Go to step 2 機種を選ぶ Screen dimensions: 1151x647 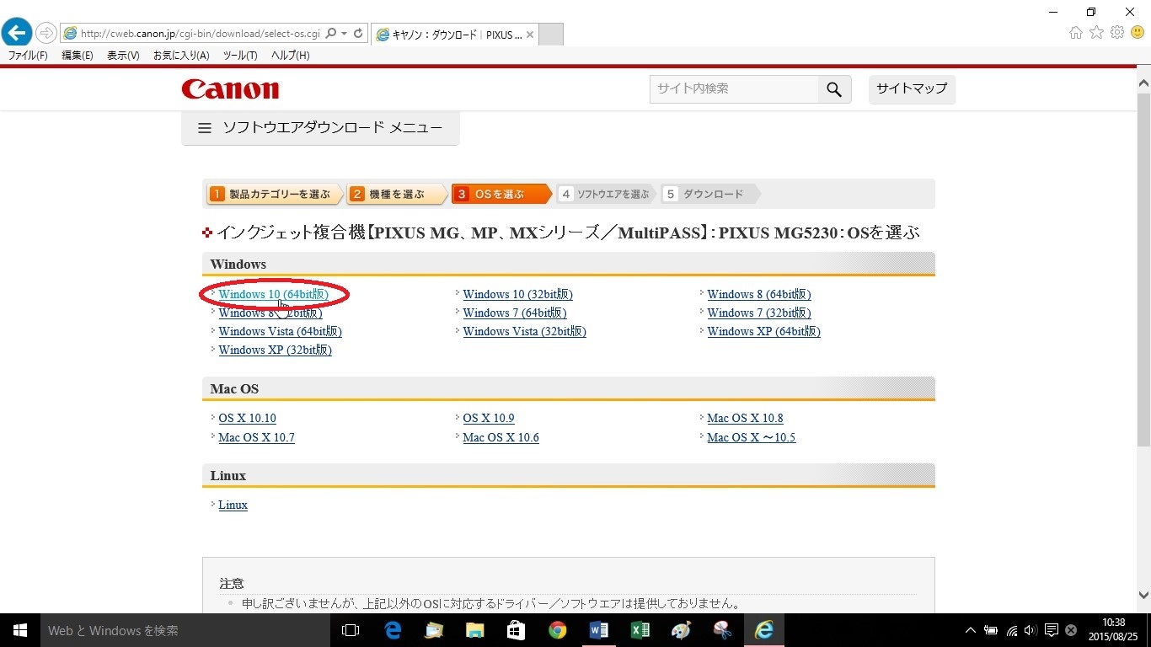click(x=396, y=195)
